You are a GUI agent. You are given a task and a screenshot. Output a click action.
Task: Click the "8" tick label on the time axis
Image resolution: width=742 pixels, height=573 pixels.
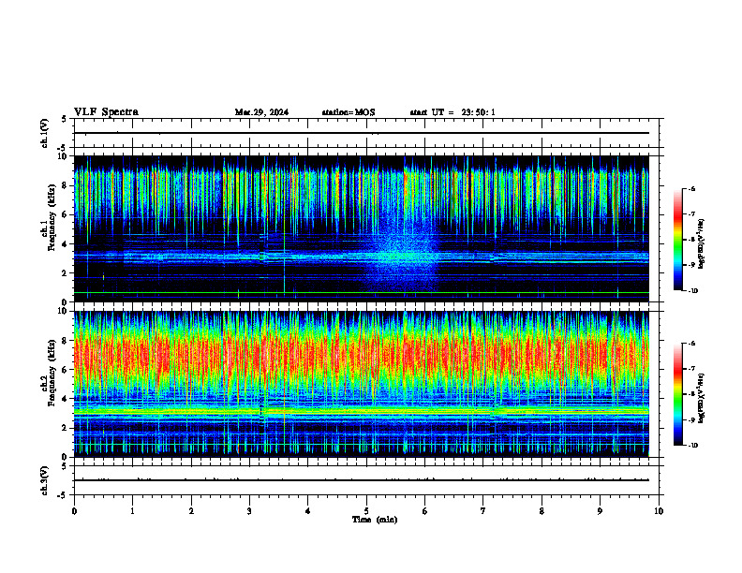tap(542, 511)
